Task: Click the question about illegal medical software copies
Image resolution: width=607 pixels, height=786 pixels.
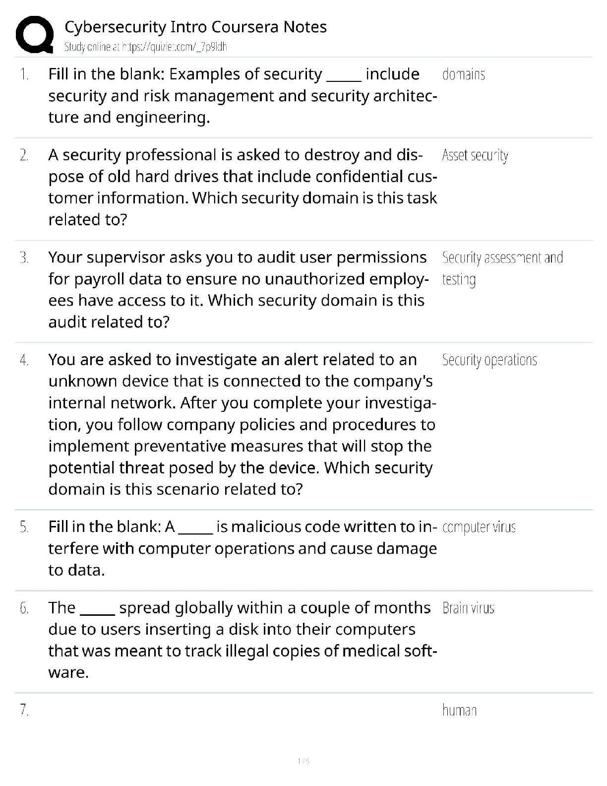Action: [x=242, y=640]
